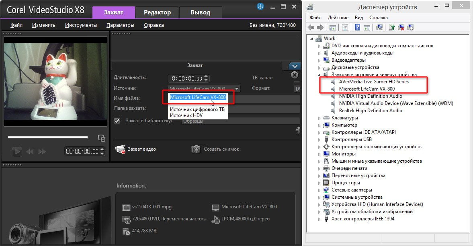Click the Device Manager title bar icon
473x246 pixels.
(x=310, y=6)
